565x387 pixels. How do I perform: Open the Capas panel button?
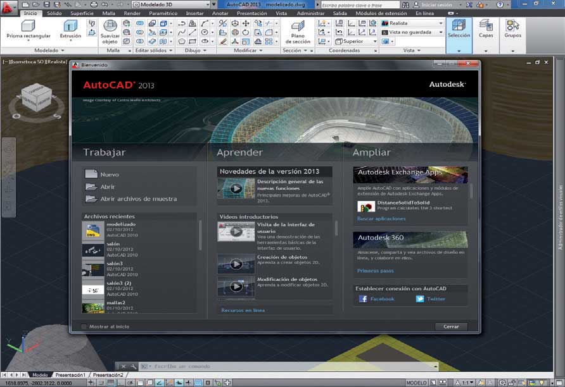coord(486,35)
